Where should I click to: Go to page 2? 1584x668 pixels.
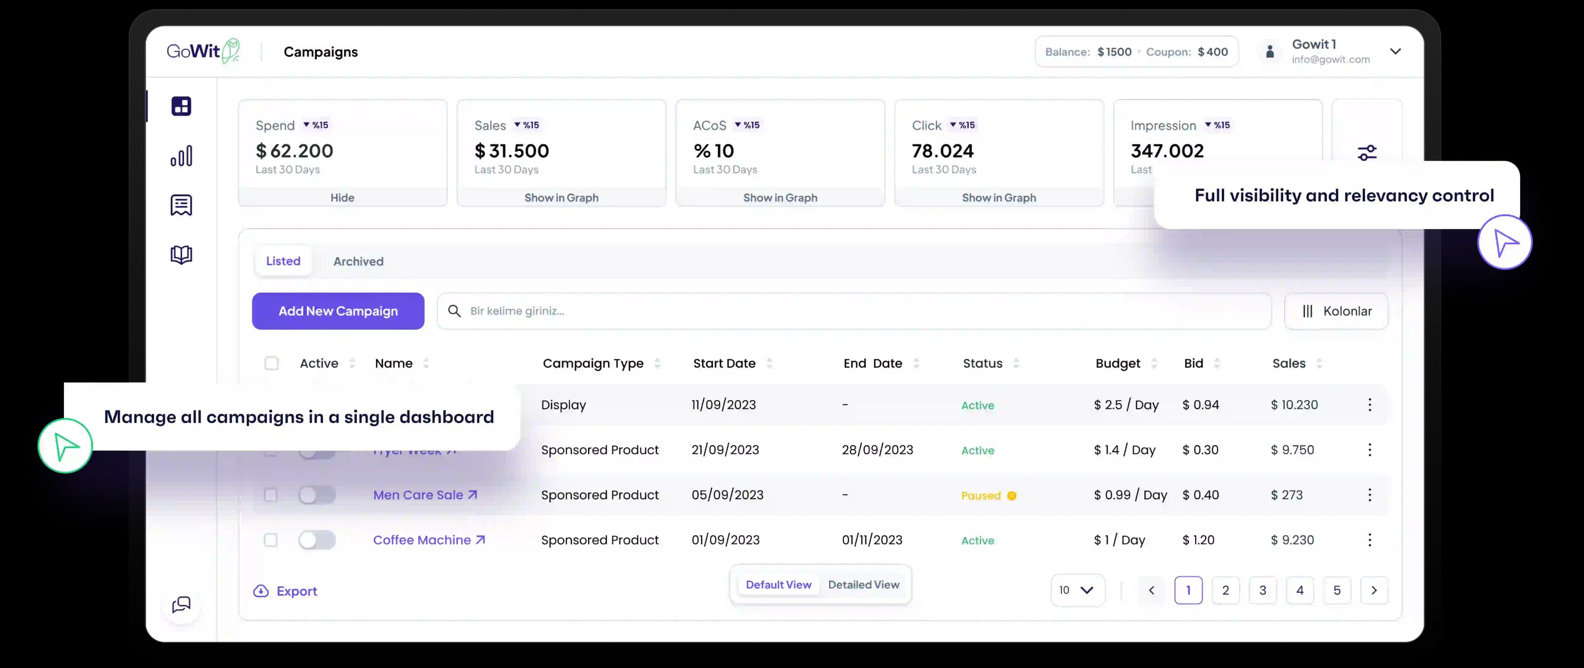click(1226, 590)
